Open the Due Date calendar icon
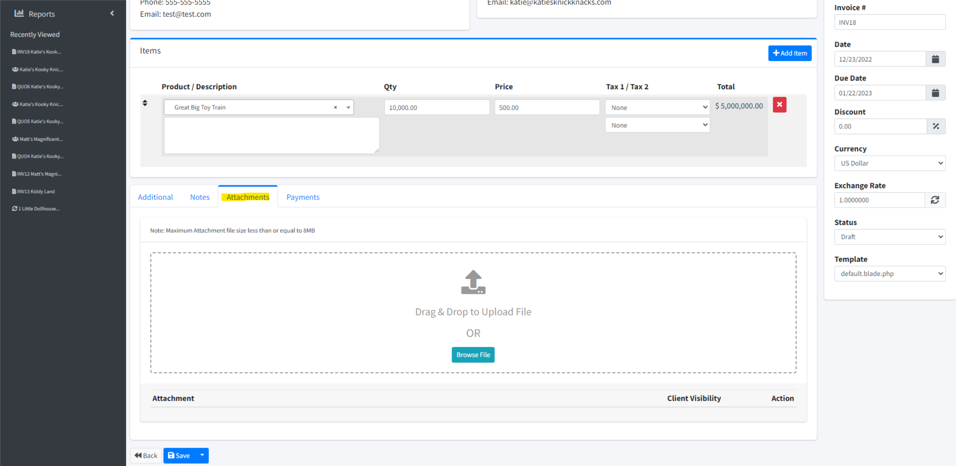 tap(935, 93)
